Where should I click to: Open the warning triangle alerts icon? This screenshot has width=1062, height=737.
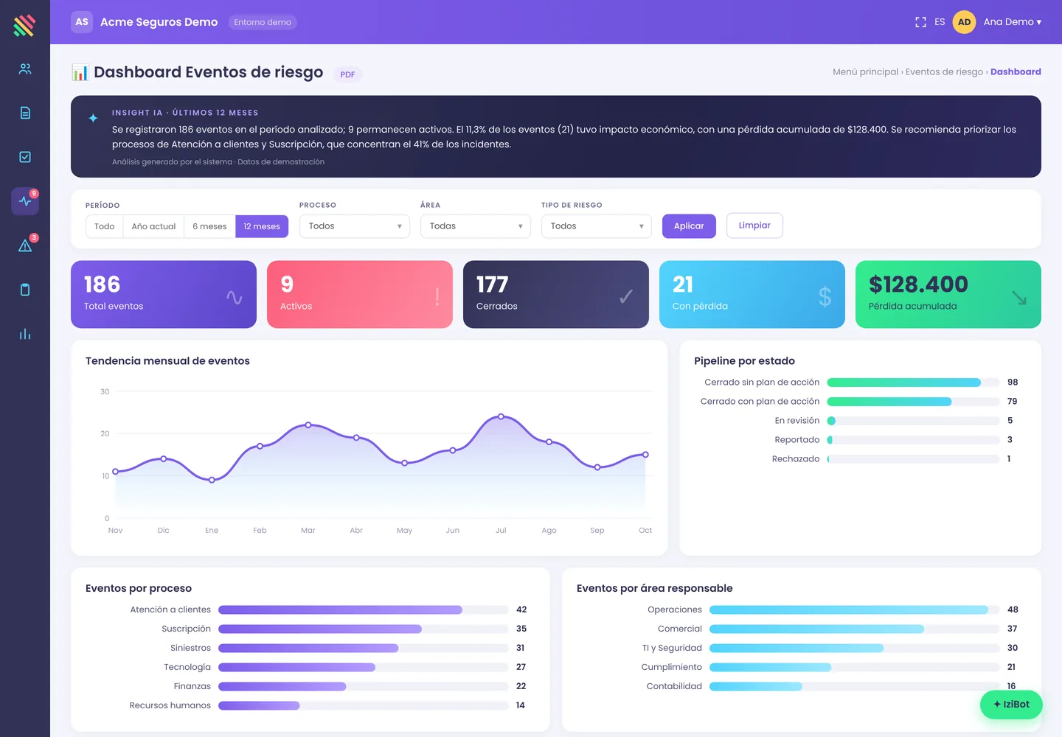25,245
